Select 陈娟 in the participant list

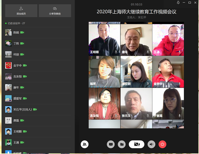[x=16, y=33]
